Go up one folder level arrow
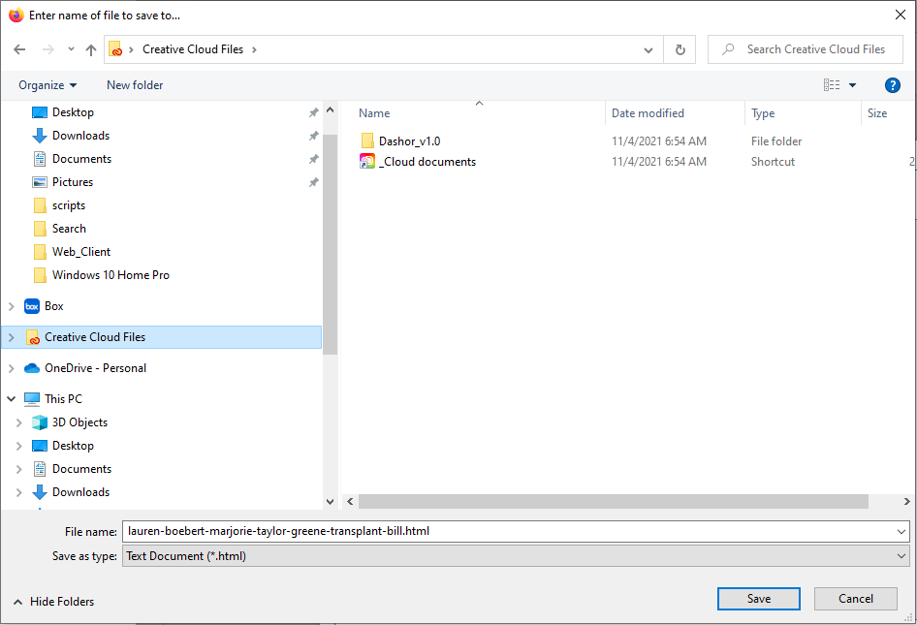Viewport: 917px width, 625px height. 91,49
